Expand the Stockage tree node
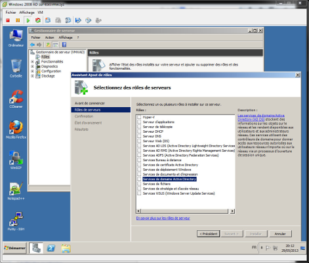 tap(32, 76)
